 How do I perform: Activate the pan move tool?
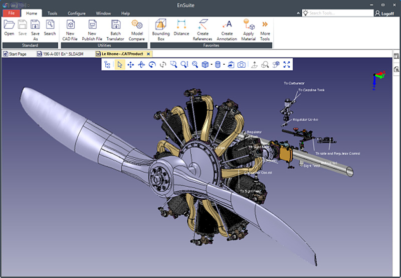click(x=130, y=65)
